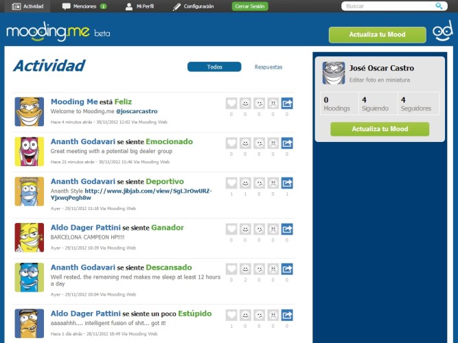Image resolution: width=458 pixels, height=343 pixels.
Task: Click sad face on Estúpido post
Action: (x=273, y=316)
